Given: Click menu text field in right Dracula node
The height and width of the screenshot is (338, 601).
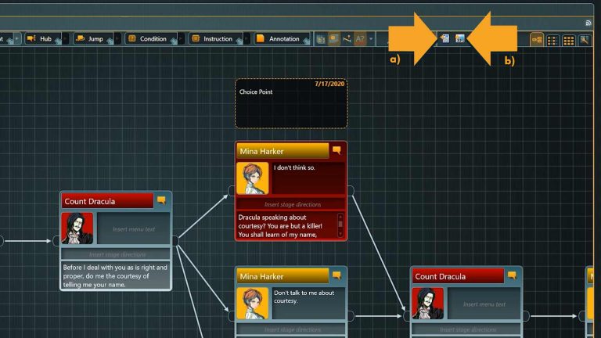Looking at the screenshot, I should click(484, 304).
